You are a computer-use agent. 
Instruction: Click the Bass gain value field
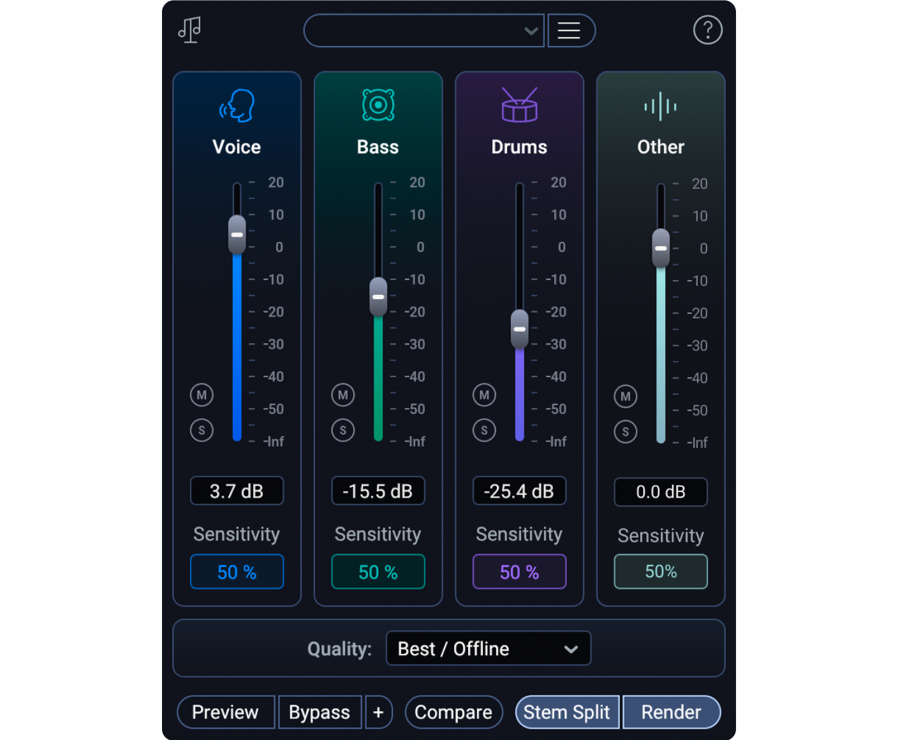pyautogui.click(x=378, y=491)
